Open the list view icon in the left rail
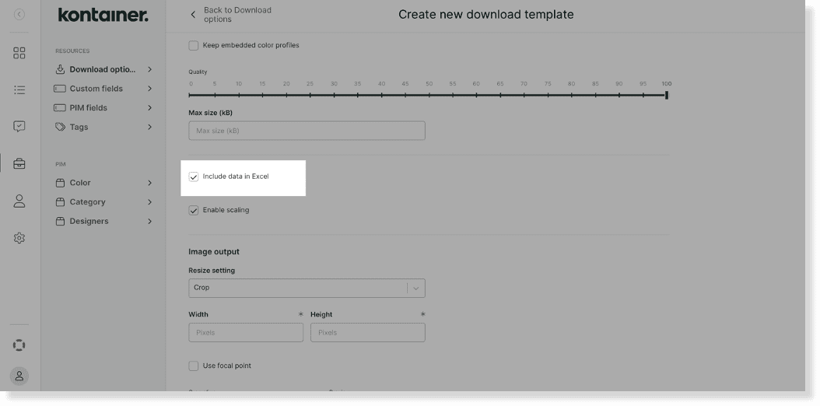 tap(19, 90)
